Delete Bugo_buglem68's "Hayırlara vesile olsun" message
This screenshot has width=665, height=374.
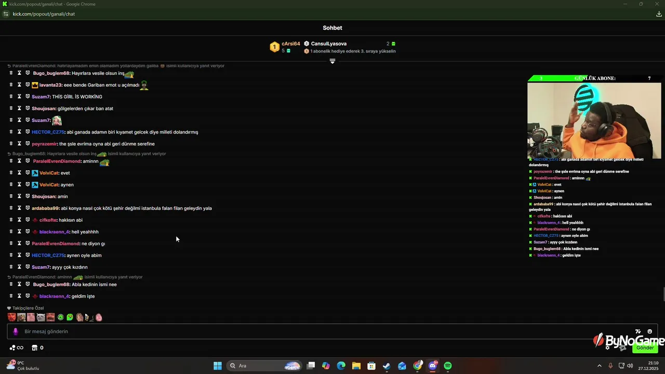click(11, 73)
